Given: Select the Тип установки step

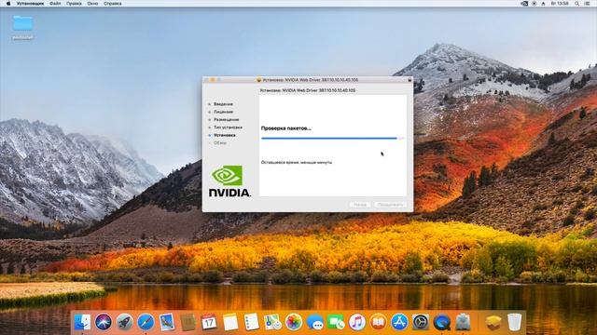Looking at the screenshot, I should 228,127.
